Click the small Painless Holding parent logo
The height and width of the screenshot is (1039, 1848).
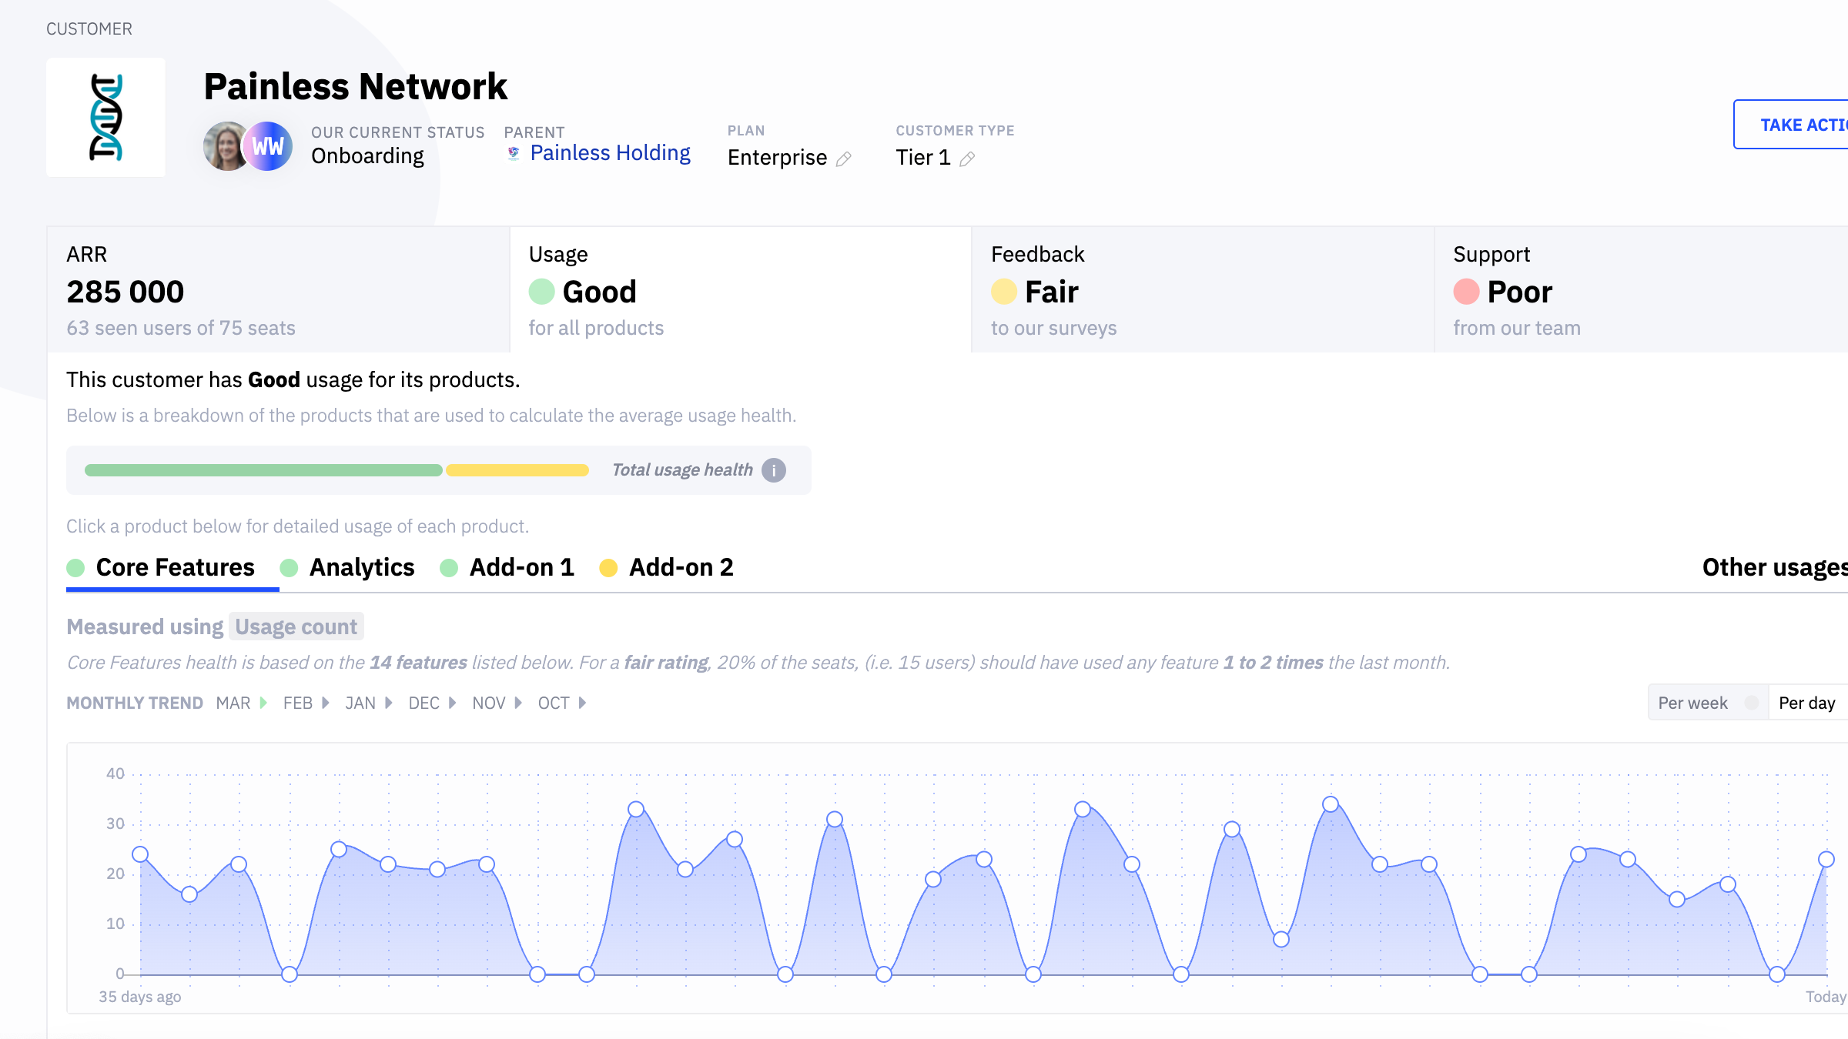514,153
